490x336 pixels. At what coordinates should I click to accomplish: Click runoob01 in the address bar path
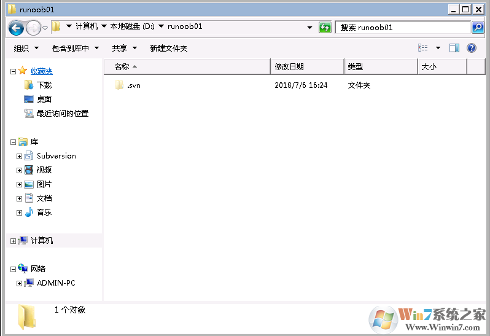pos(185,26)
